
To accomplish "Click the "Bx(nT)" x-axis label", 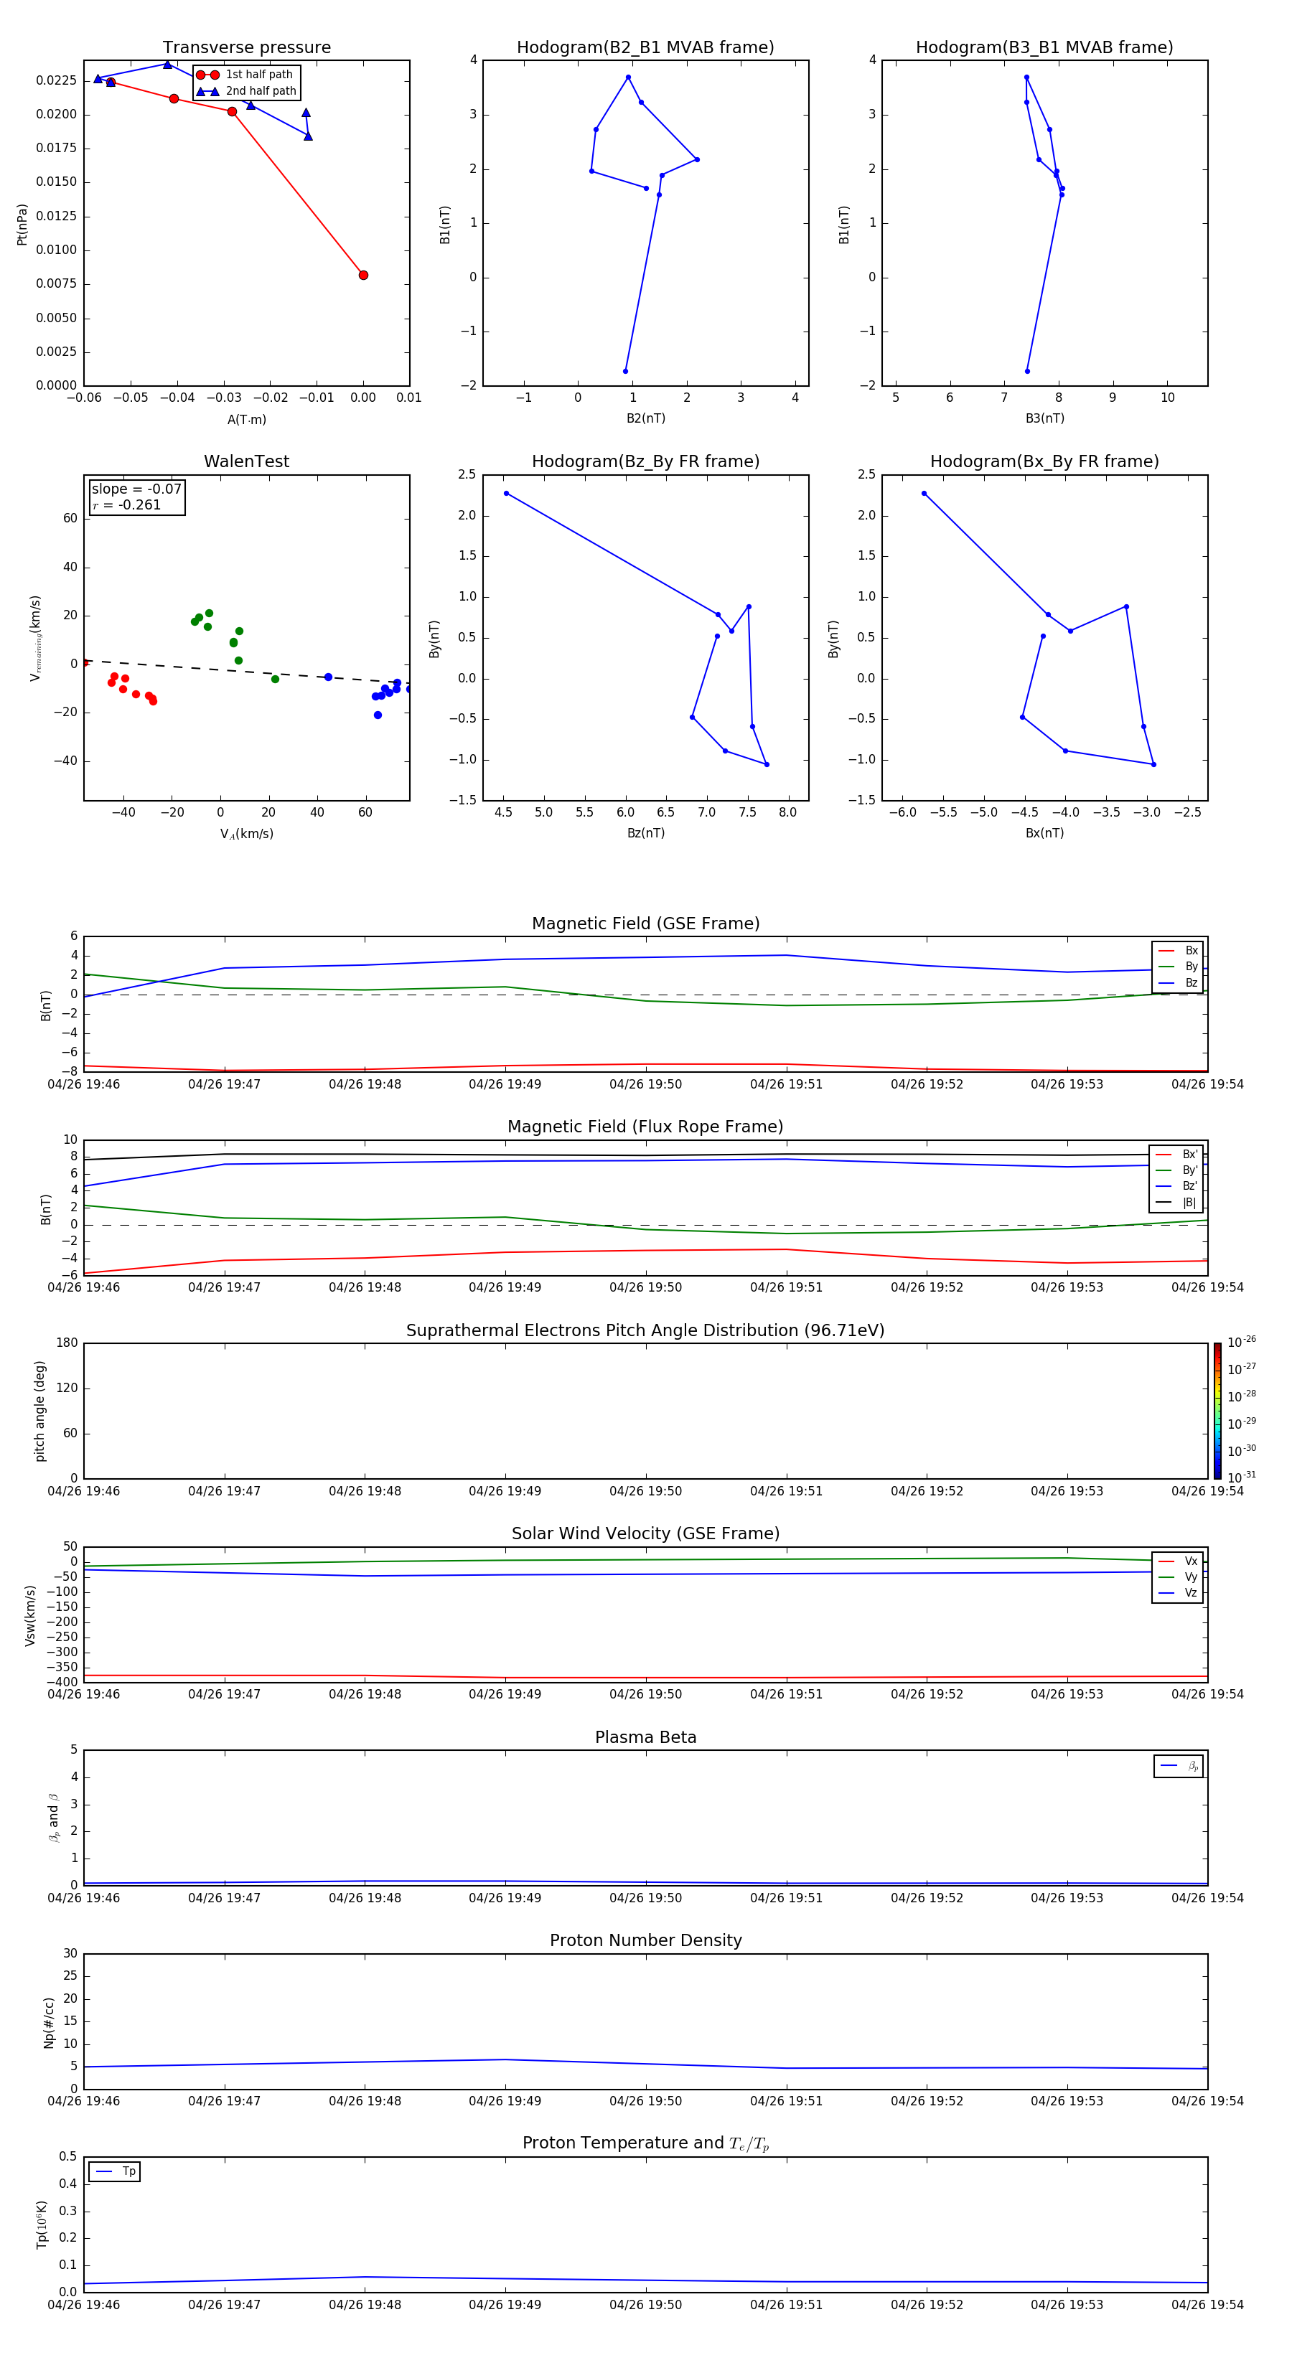I will point(1044,833).
